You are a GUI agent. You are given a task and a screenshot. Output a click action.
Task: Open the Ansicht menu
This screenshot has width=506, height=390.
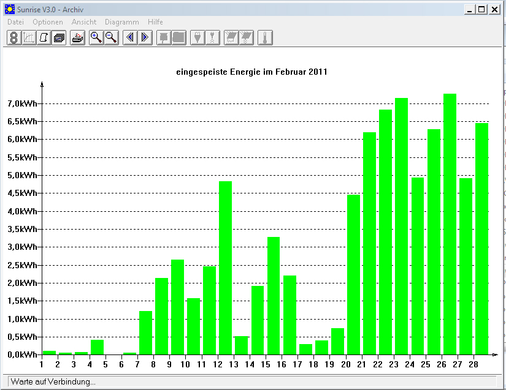(84, 22)
